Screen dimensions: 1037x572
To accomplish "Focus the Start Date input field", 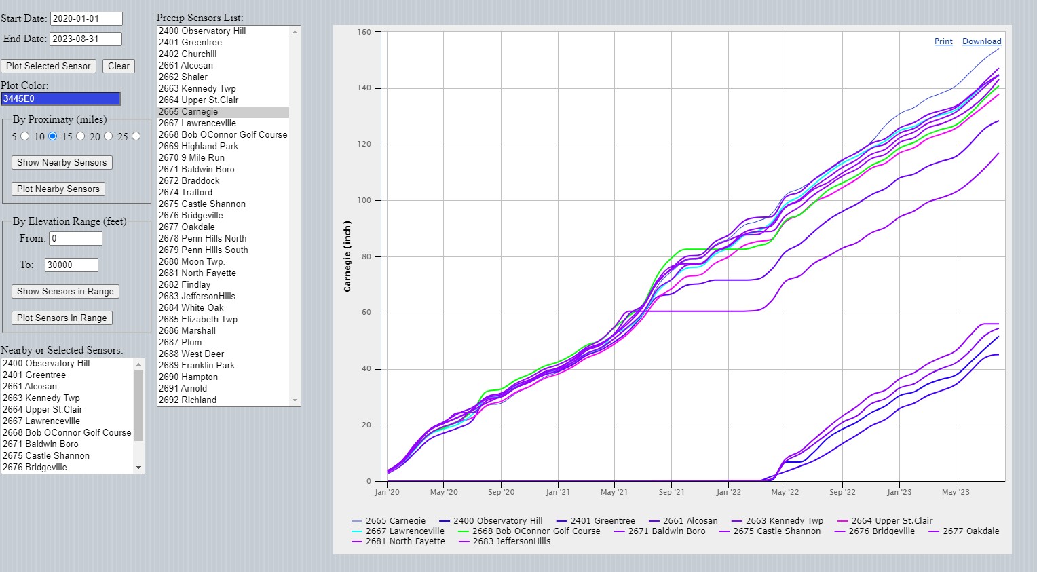I will tap(86, 19).
